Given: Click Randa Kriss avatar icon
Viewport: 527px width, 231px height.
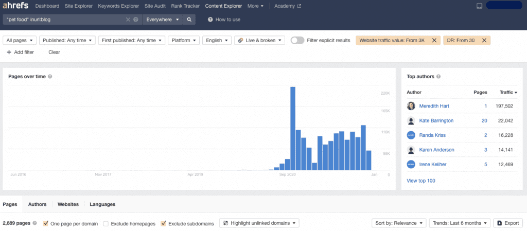Looking at the screenshot, I should [x=411, y=135].
